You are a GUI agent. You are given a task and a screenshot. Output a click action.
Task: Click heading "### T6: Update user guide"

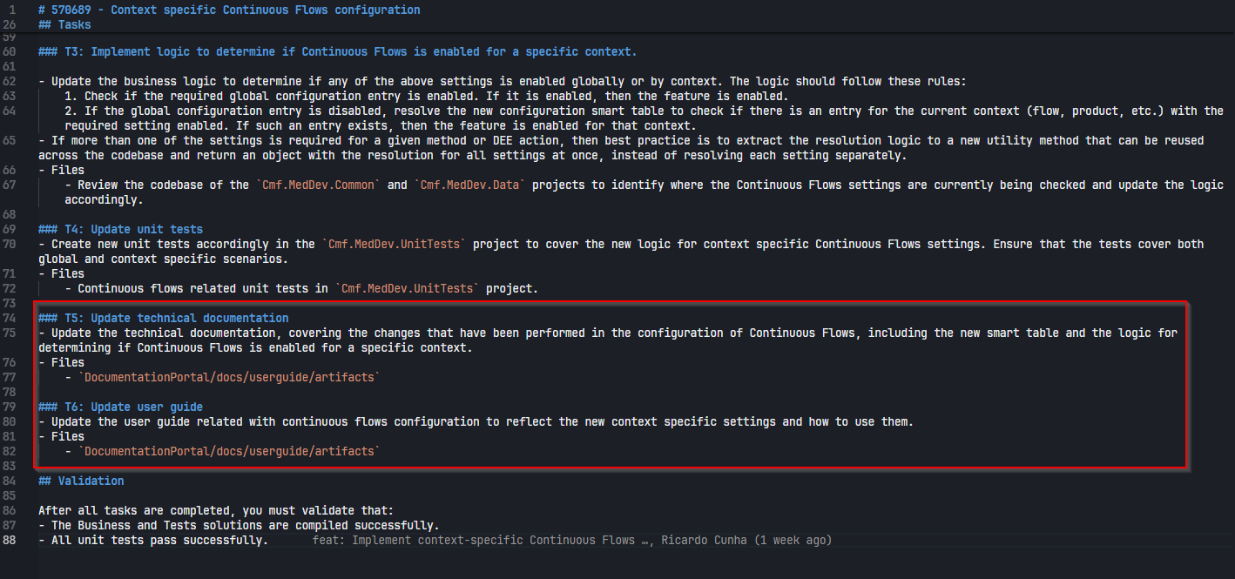tap(120, 407)
